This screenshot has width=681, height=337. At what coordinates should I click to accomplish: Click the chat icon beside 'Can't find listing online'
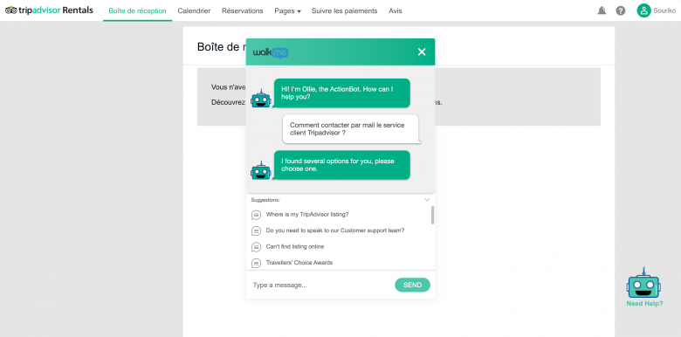tap(256, 247)
